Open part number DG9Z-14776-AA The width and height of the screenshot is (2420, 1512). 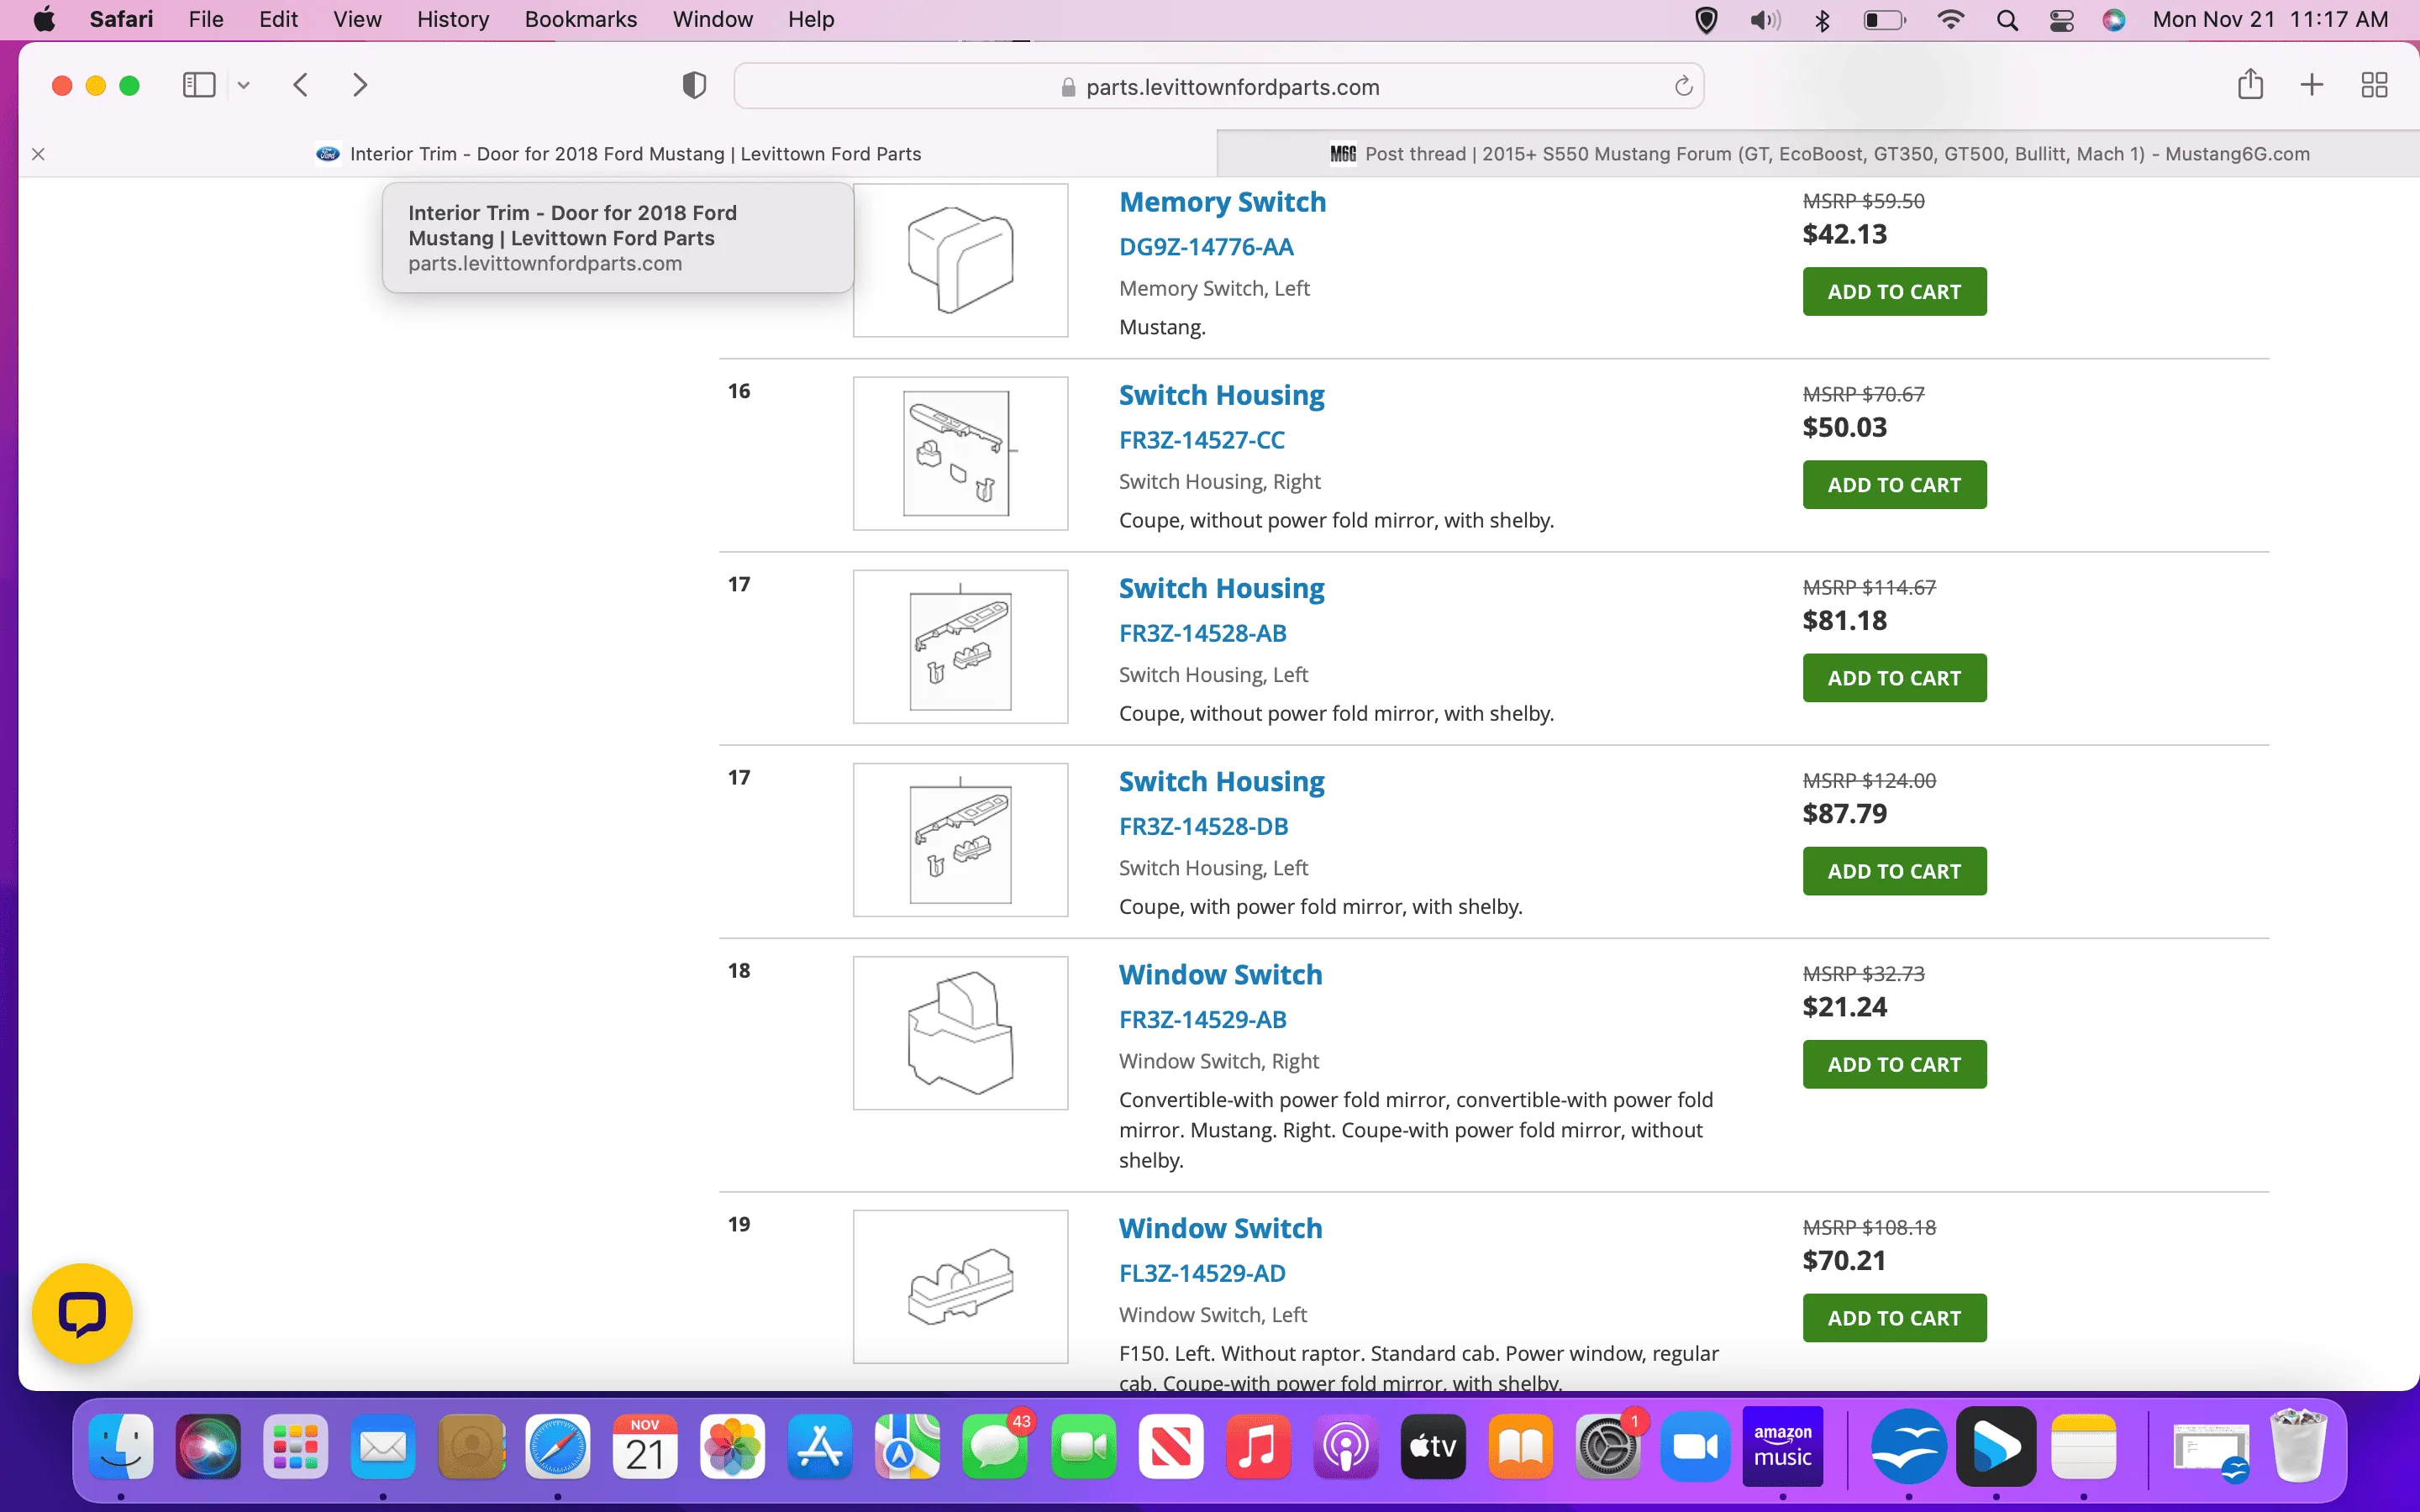point(1206,247)
